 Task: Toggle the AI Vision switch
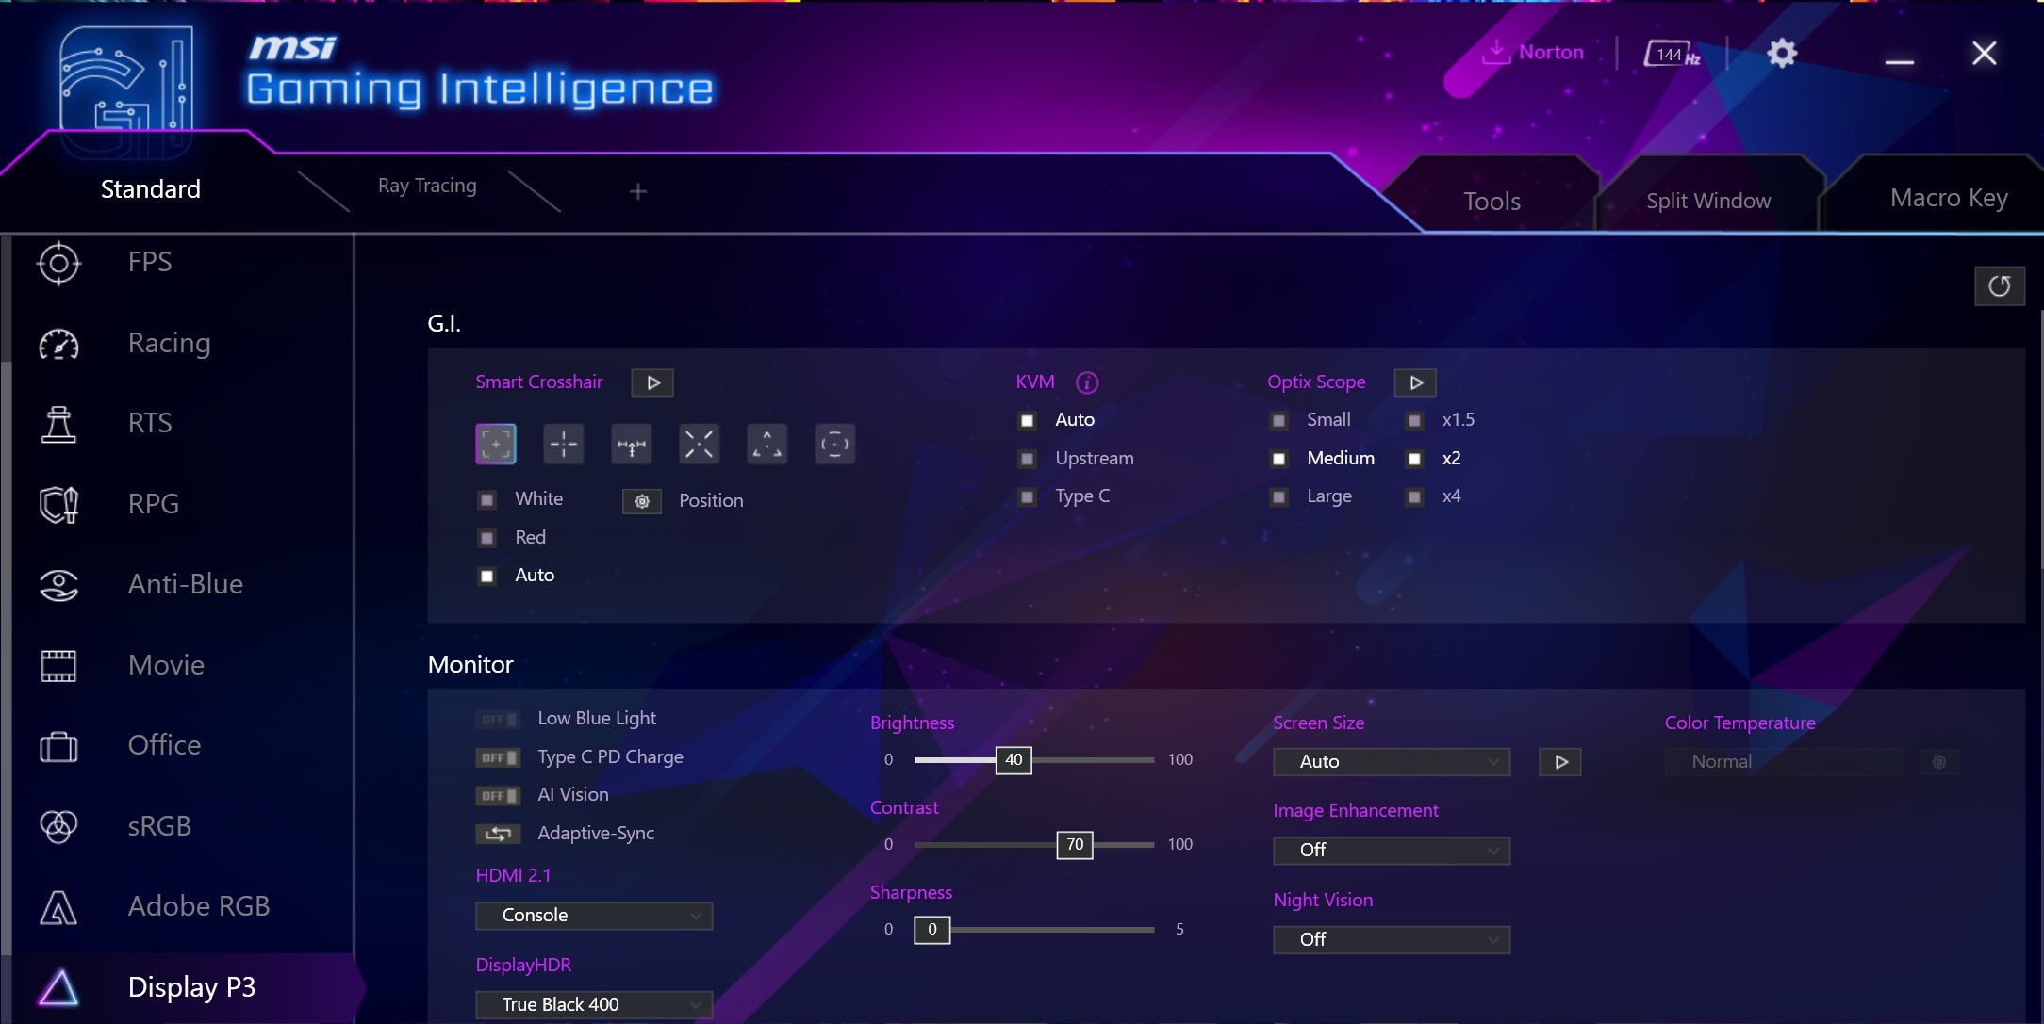498,796
